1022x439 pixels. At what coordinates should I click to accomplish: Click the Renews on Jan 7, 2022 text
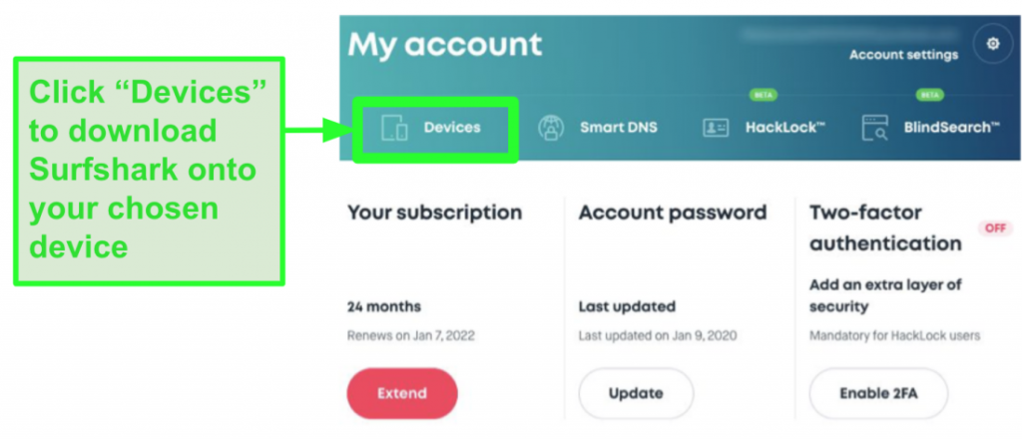[x=410, y=336]
